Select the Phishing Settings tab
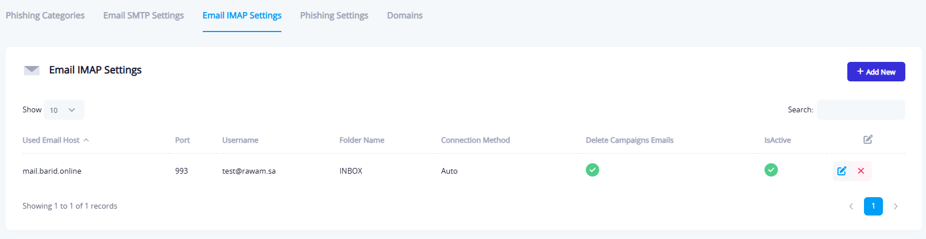This screenshot has height=239, width=926. click(334, 15)
